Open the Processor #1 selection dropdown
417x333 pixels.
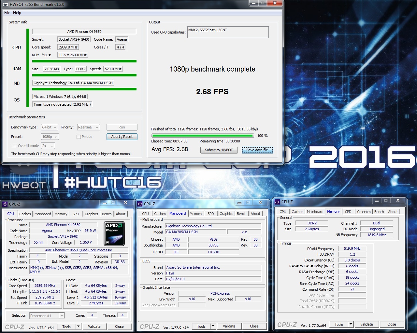click(x=47, y=315)
